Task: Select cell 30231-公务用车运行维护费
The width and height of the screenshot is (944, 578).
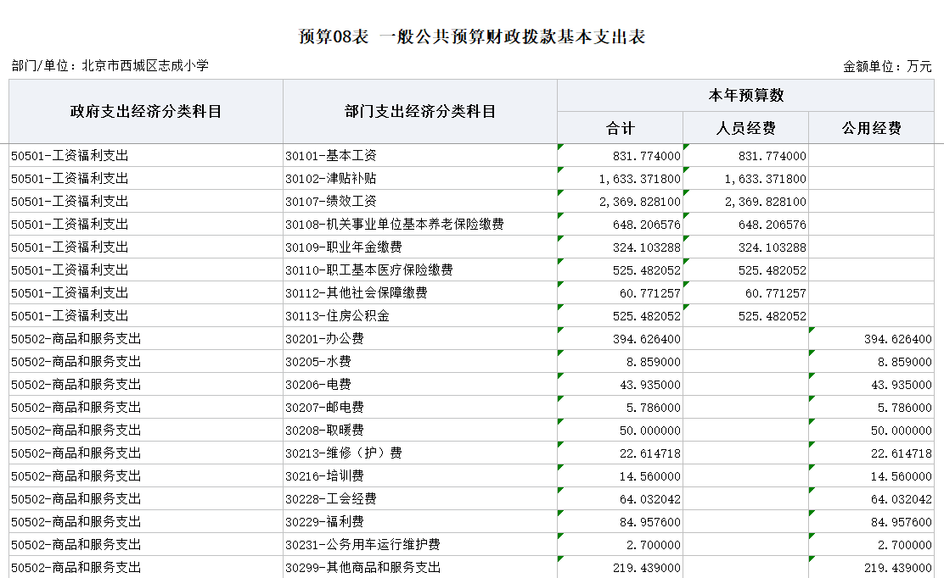Action: (x=420, y=544)
